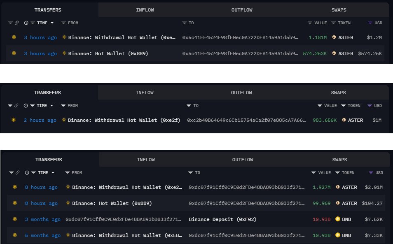The image size is (393, 244).
Task: Click chain icon on the 983.656K ASTER row
Action: 14,120
